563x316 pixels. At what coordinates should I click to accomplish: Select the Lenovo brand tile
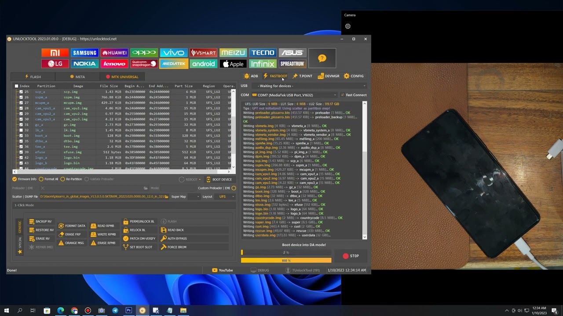click(114, 64)
